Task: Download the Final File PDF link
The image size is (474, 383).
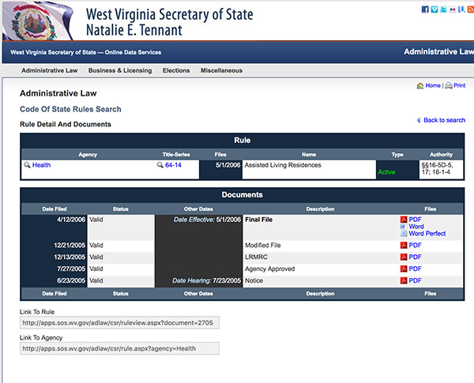Action: 415,220
